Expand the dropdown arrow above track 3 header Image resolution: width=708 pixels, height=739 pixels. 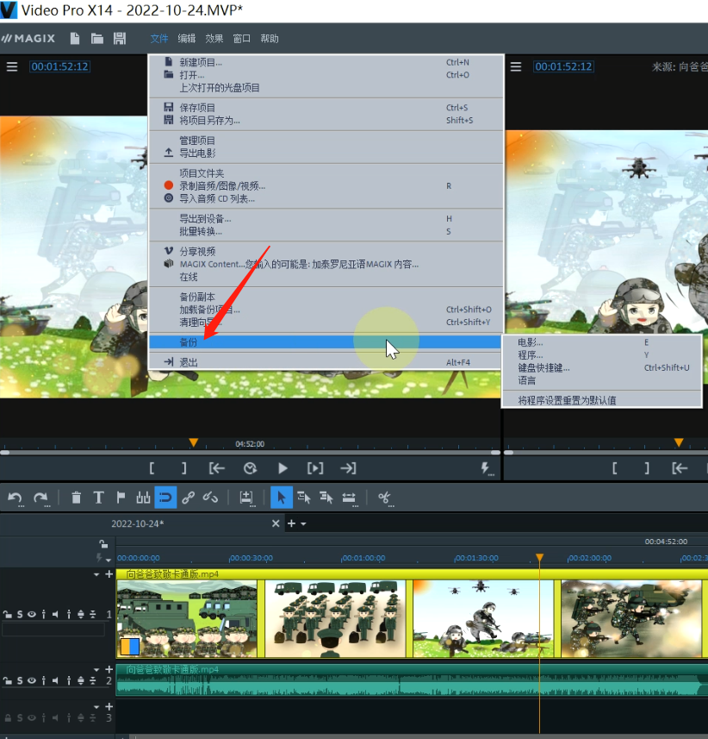click(x=96, y=706)
